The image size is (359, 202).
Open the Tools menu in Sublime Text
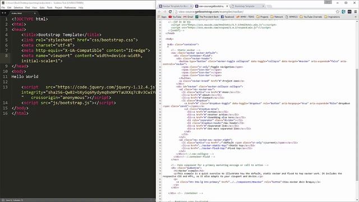(x=50, y=7)
